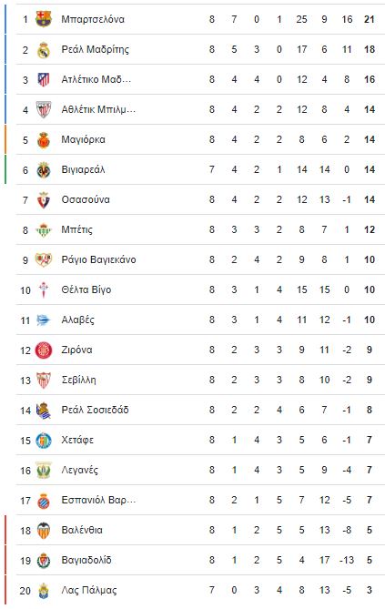Click the Girona red crest

pyautogui.click(x=44, y=350)
